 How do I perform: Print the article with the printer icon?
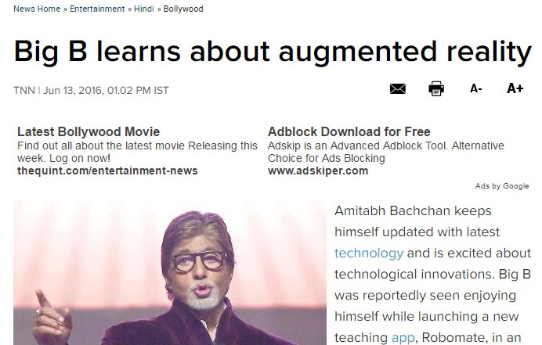pos(436,88)
